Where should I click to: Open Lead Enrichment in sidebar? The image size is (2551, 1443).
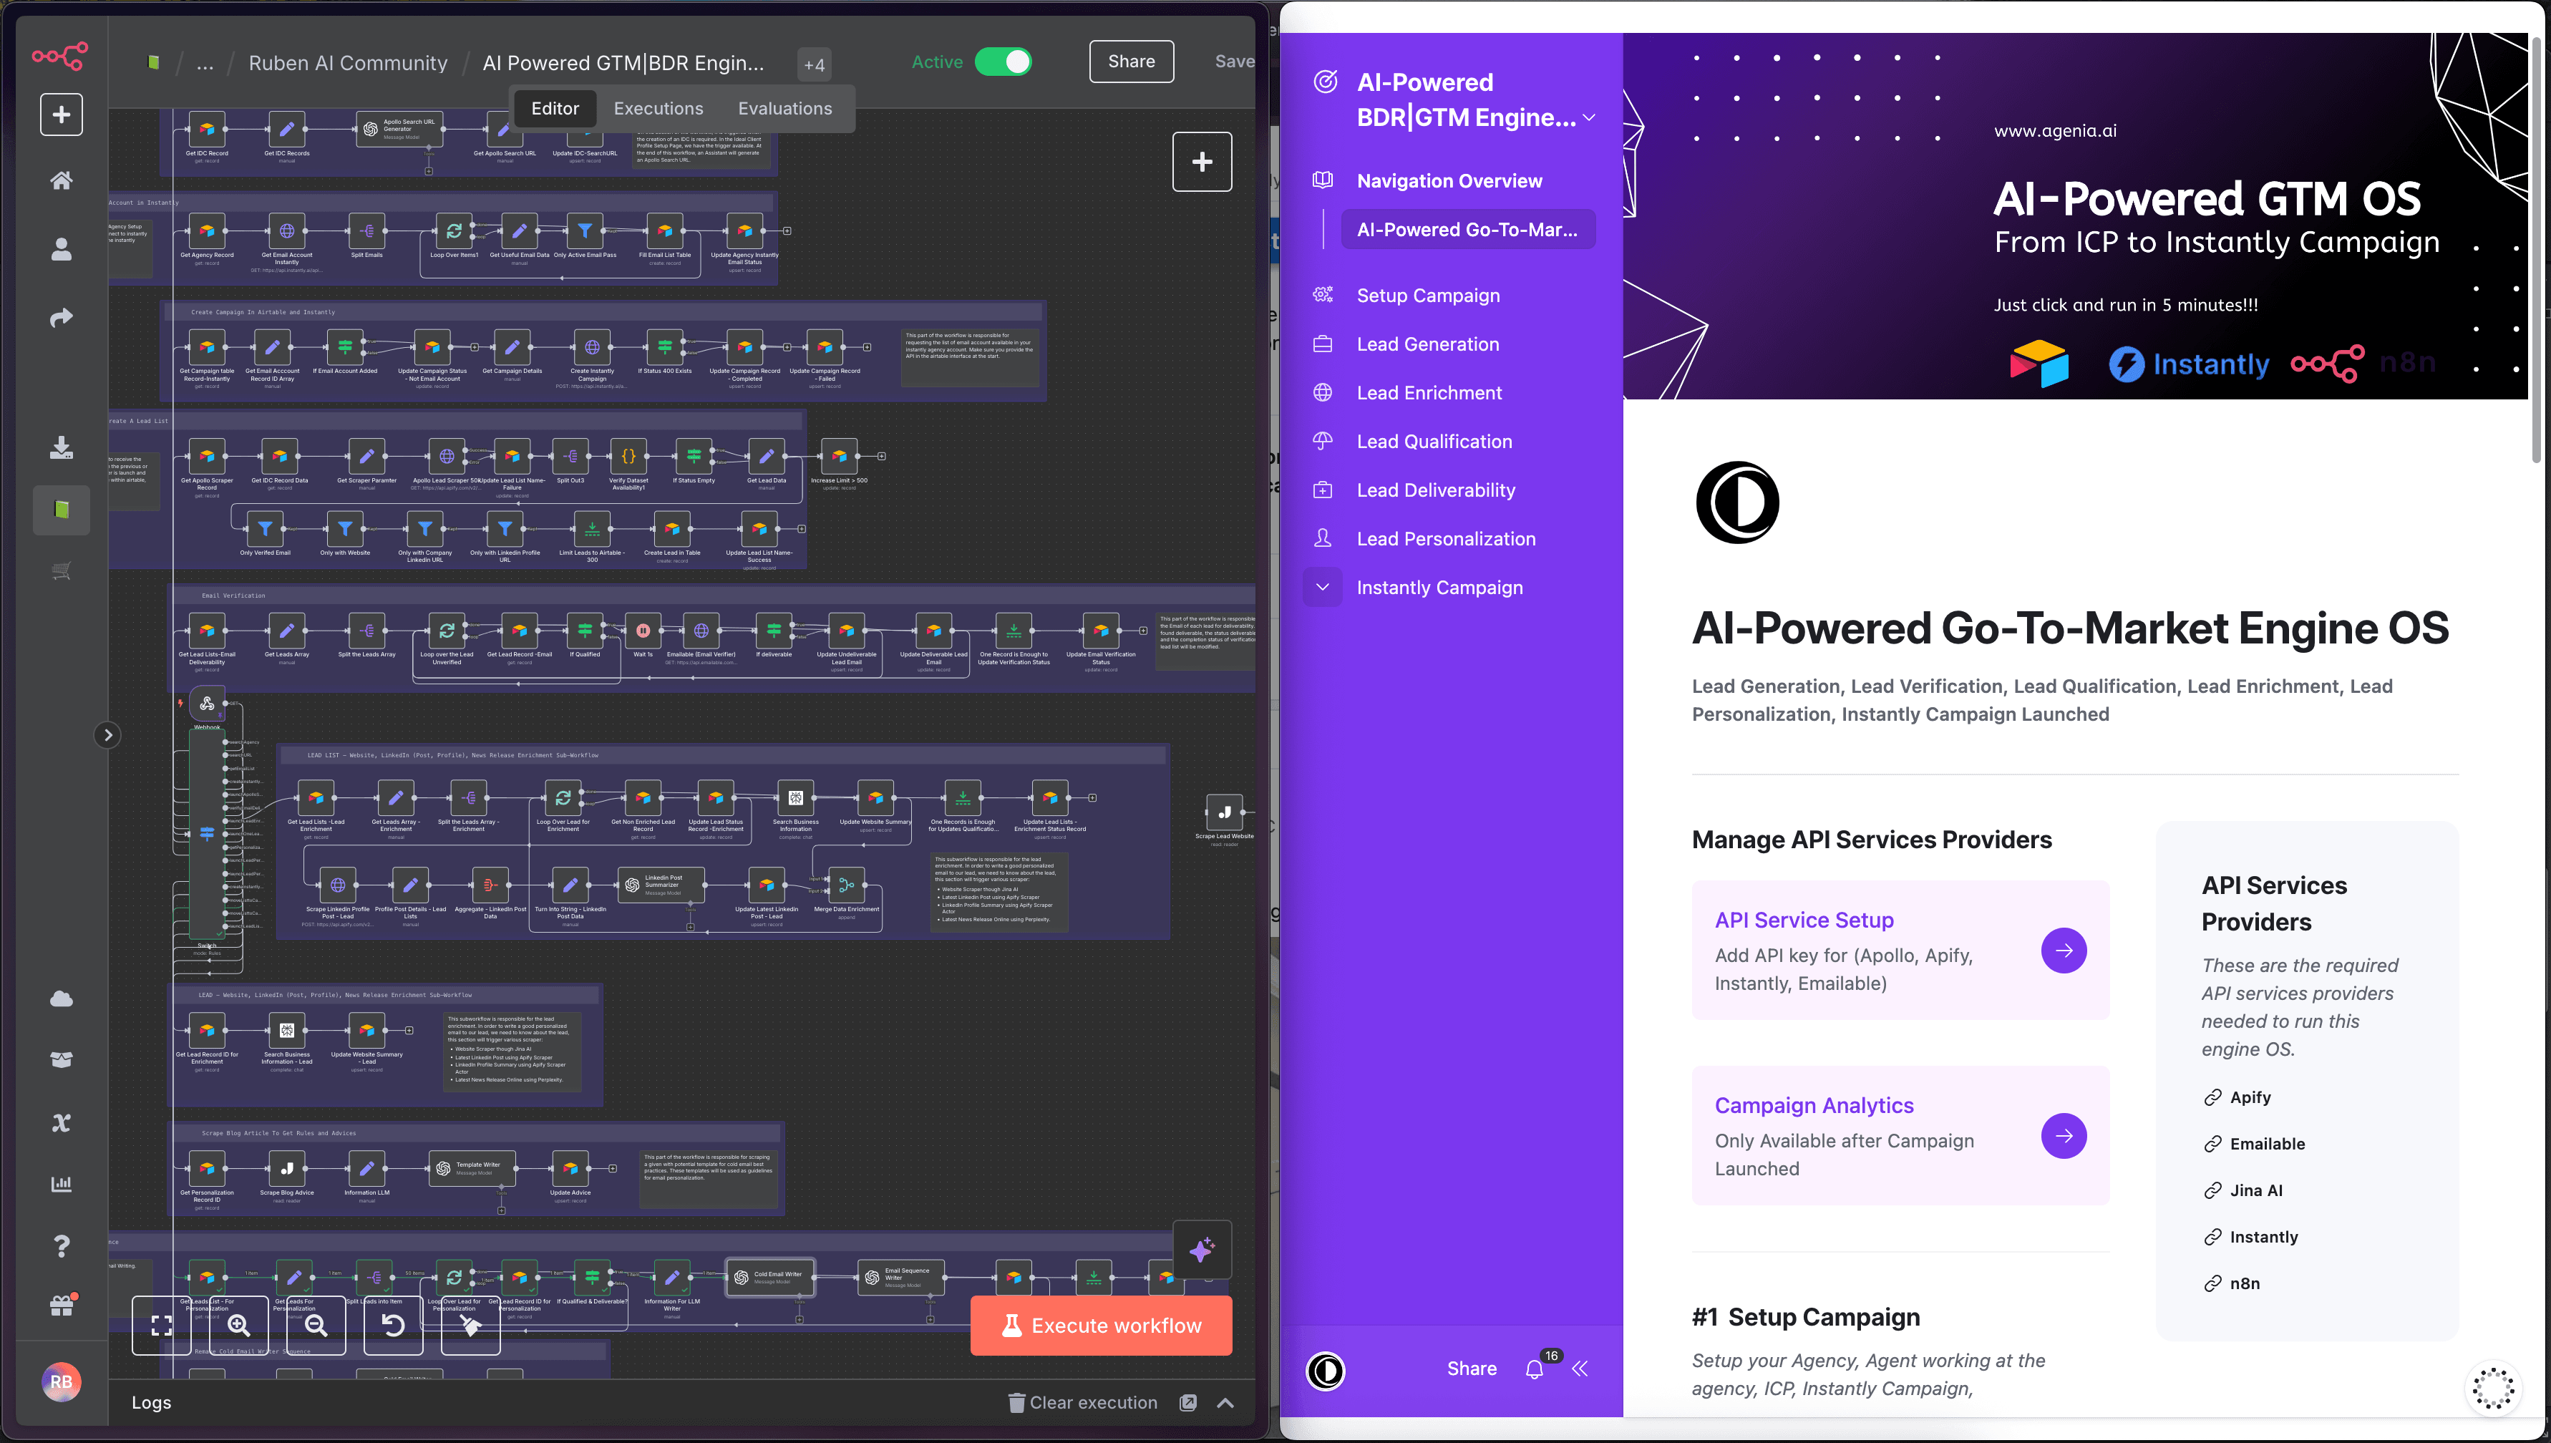point(1429,392)
